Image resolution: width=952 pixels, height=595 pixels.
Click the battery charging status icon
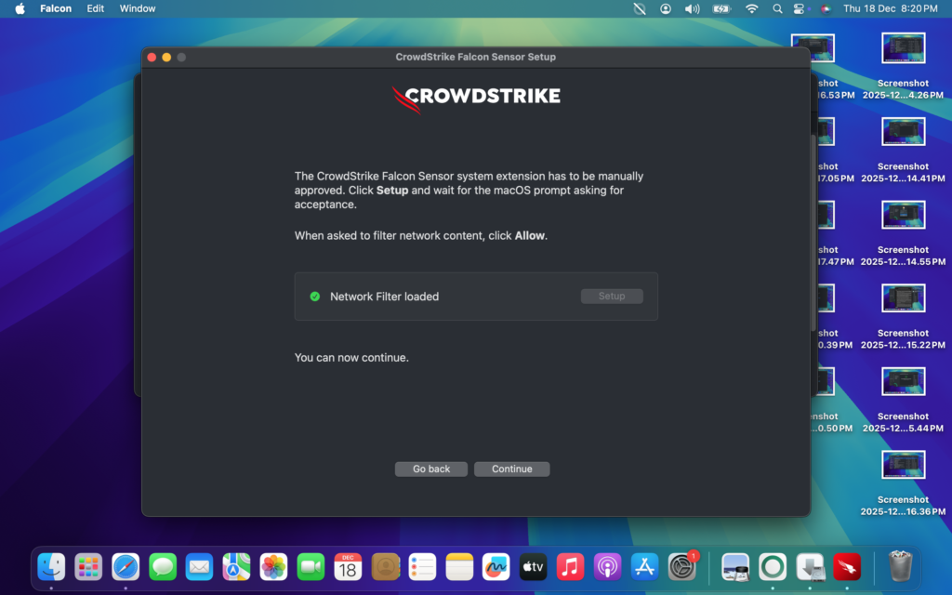[x=721, y=8]
